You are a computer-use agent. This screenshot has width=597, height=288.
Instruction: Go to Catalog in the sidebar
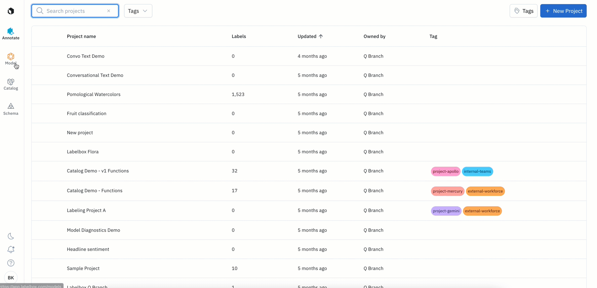coord(11,84)
